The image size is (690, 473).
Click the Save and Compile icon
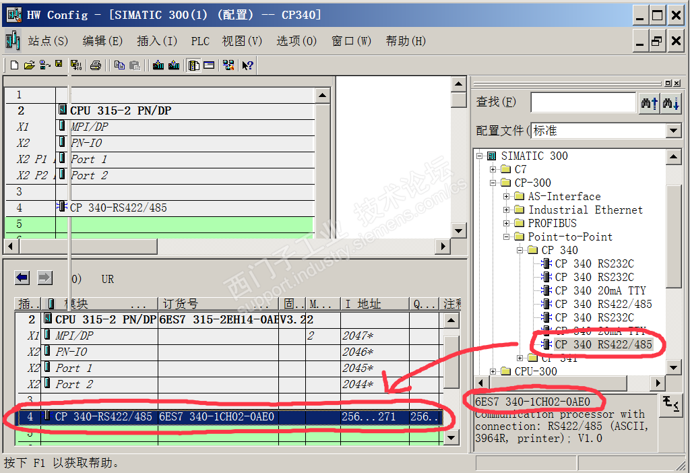[75, 65]
